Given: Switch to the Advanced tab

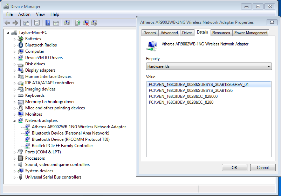Looking at the screenshot, I should click(169, 33).
